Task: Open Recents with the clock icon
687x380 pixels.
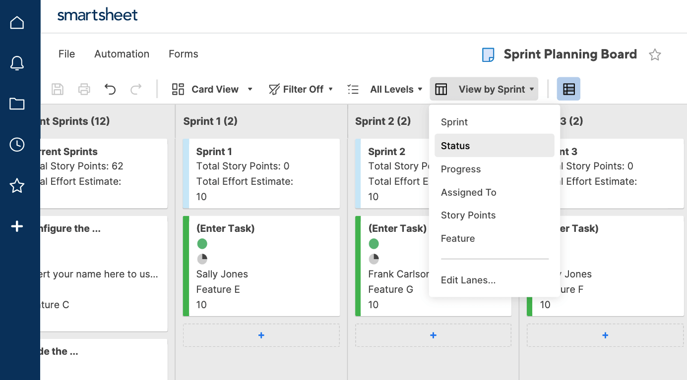Action: coord(17,145)
